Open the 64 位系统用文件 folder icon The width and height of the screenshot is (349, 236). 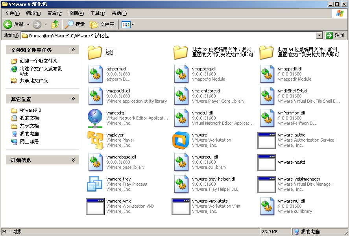tap(266, 52)
